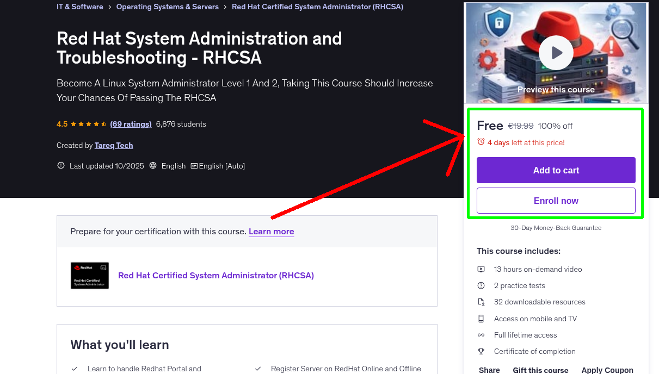Click Apply Coupon at the bottom
The height and width of the screenshot is (374, 659).
click(x=607, y=369)
